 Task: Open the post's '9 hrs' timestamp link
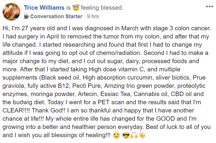click(93, 16)
